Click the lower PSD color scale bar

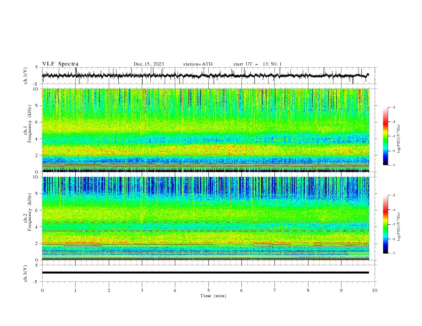click(x=385, y=224)
